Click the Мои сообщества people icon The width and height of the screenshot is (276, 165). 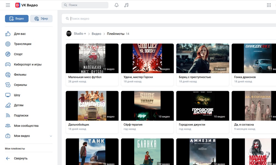(x=8, y=126)
